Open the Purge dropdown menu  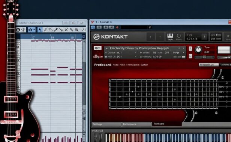point(178,53)
